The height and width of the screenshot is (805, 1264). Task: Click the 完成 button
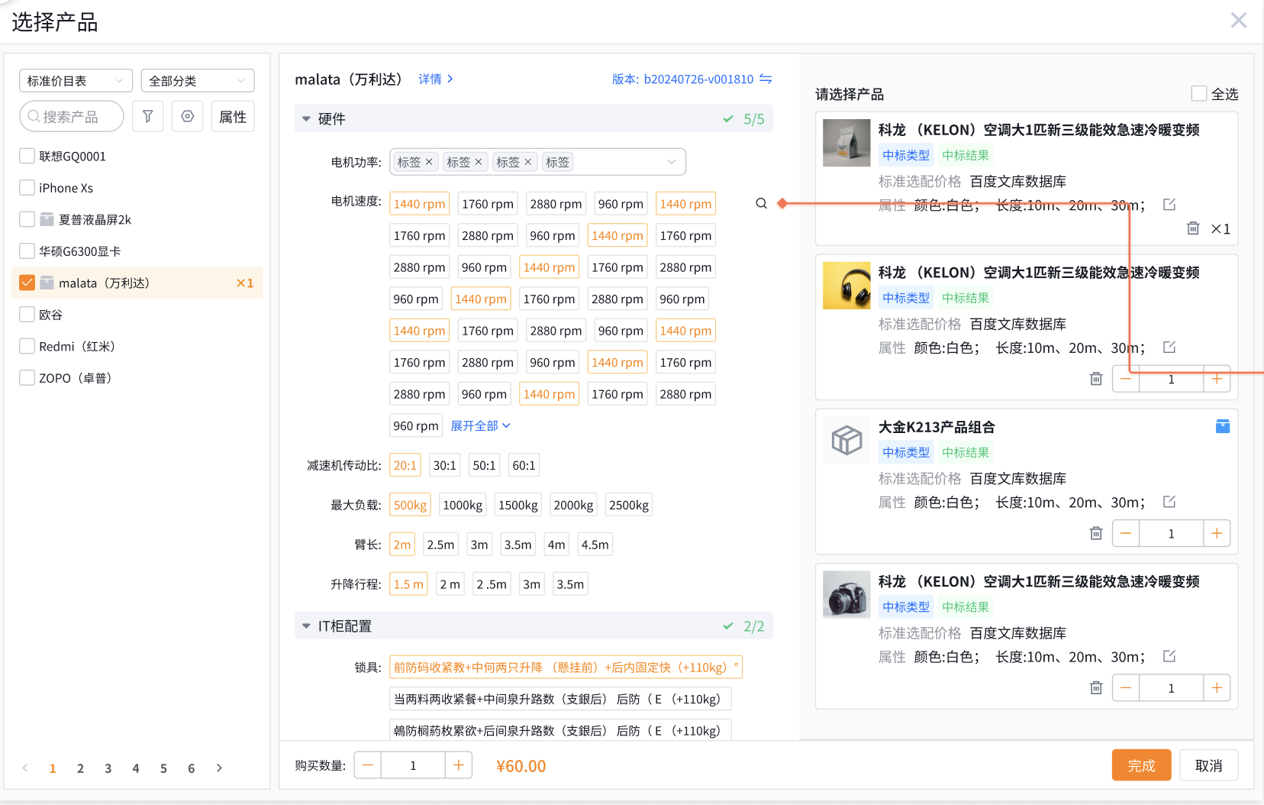click(x=1141, y=765)
